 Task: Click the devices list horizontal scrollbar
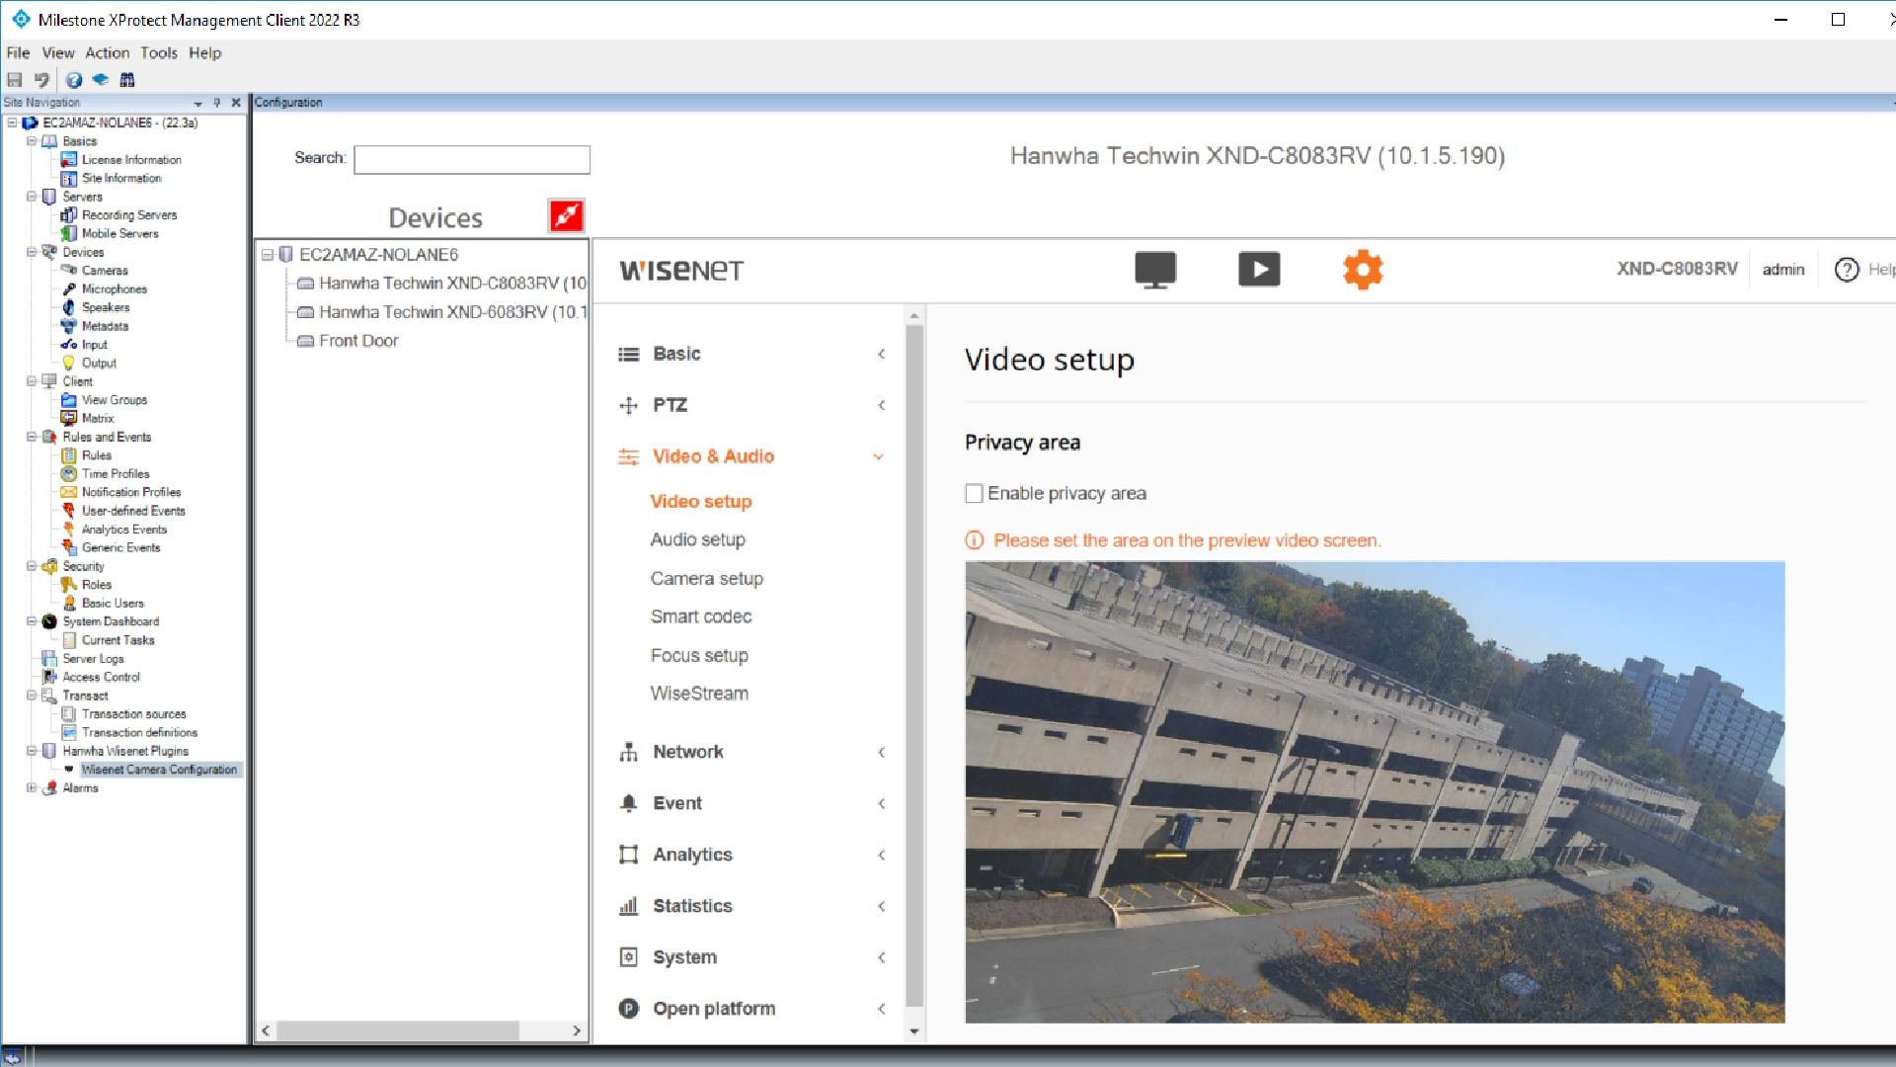pyautogui.click(x=398, y=1030)
